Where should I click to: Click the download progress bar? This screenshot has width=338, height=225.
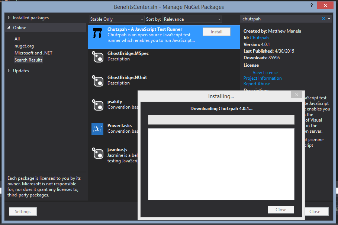pos(221,120)
